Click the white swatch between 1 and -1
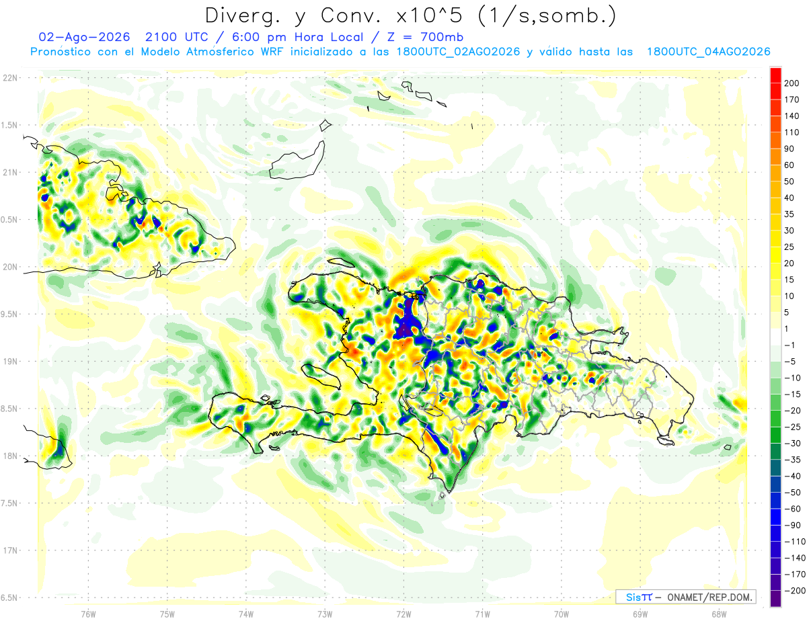Viewport: 807px width, 623px height. pos(775,337)
